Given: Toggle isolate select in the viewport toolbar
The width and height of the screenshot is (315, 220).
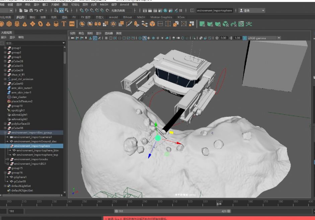Looking at the screenshot, I should 194,38.
